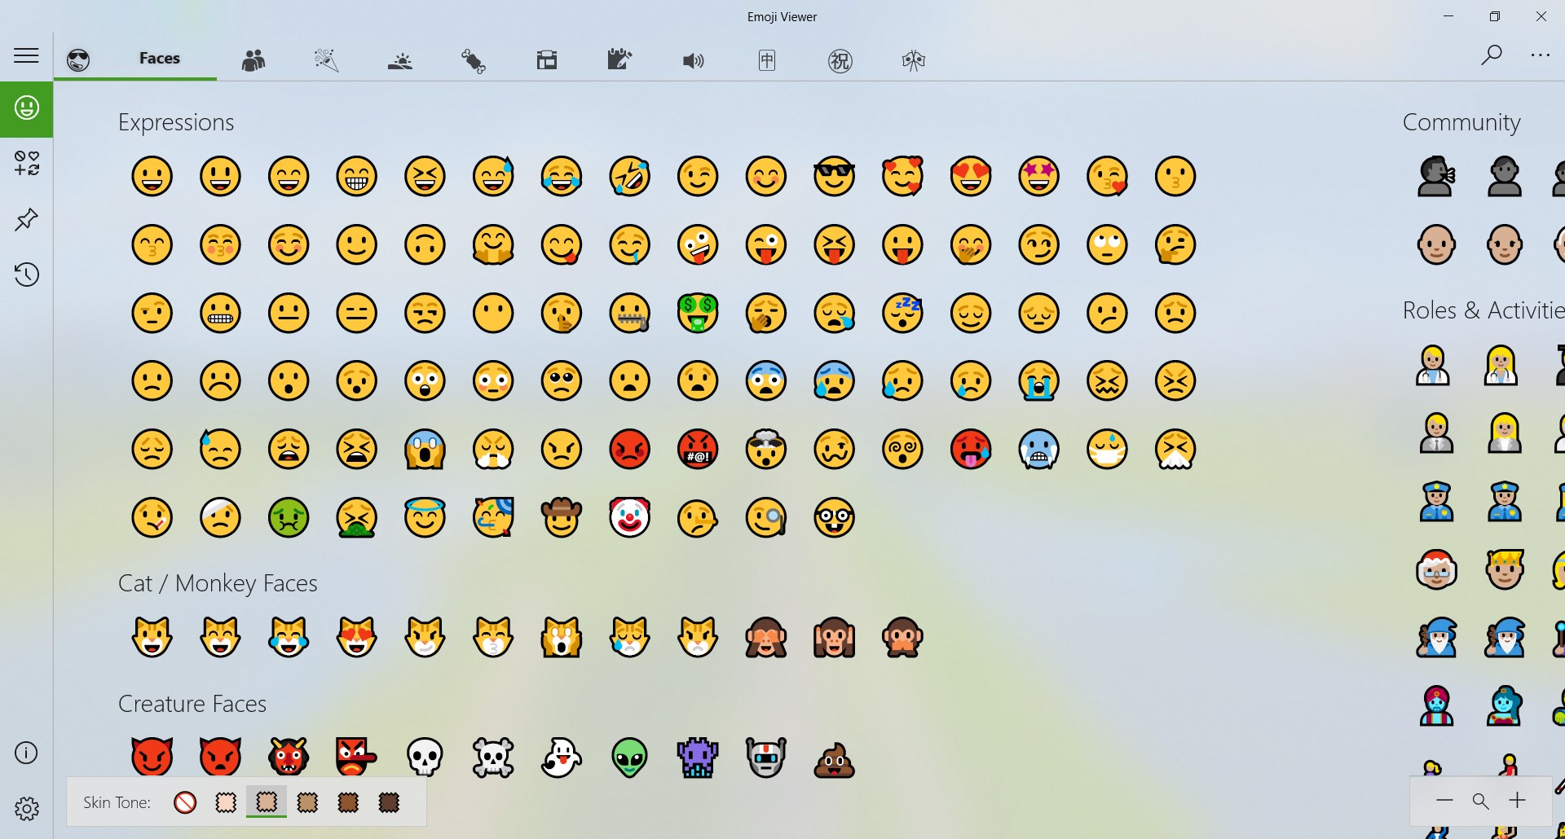Pick the cursing symbols face emoji
Image resolution: width=1565 pixels, height=839 pixels.
(698, 449)
